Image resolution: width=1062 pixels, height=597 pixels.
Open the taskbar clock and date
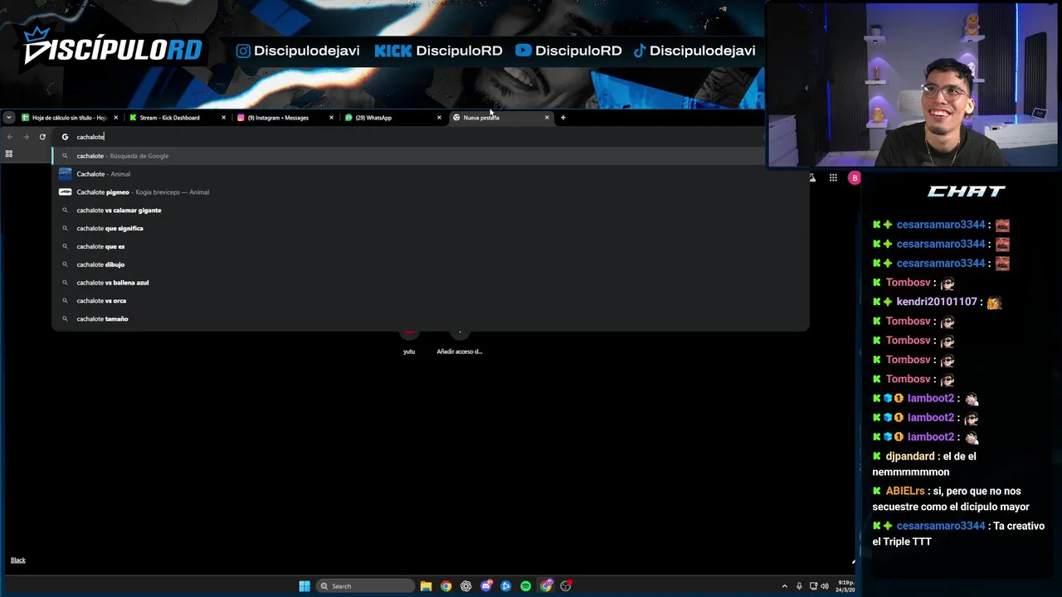[845, 586]
